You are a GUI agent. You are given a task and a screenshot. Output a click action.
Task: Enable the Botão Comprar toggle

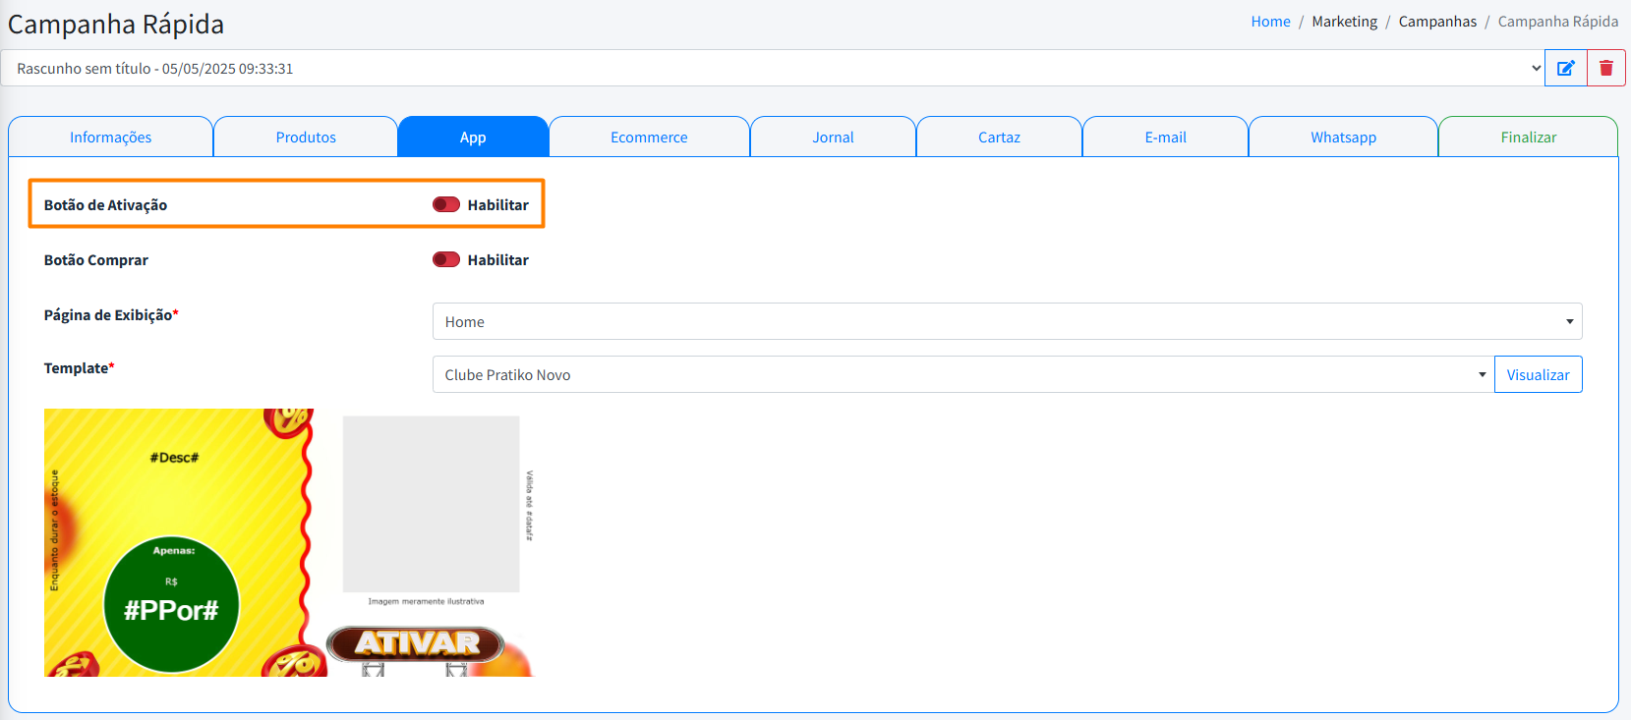pos(446,259)
